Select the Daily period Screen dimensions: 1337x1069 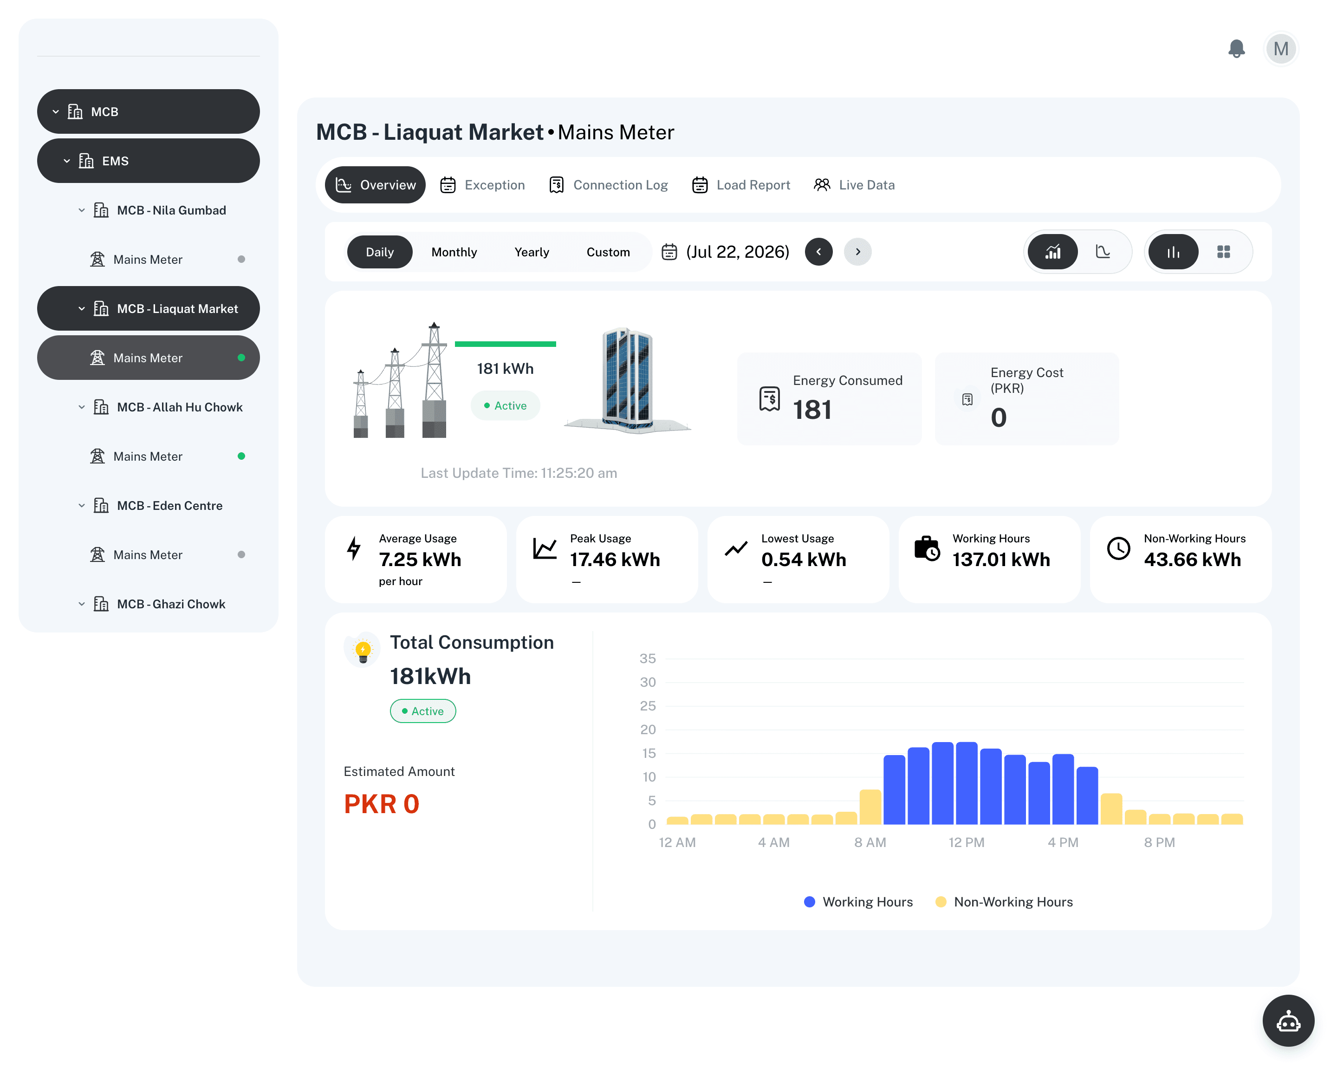point(380,252)
